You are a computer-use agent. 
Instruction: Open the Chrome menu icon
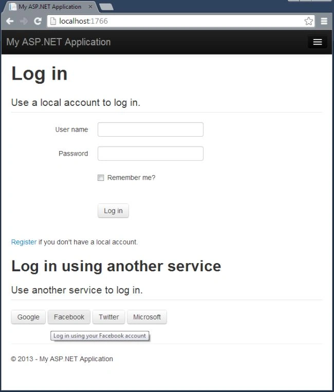pyautogui.click(x=324, y=21)
